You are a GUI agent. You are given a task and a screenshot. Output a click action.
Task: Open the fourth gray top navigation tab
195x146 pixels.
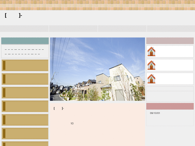coord(171,29)
